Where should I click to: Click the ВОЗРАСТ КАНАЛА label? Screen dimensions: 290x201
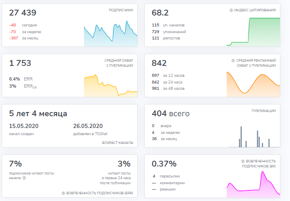[118, 143]
